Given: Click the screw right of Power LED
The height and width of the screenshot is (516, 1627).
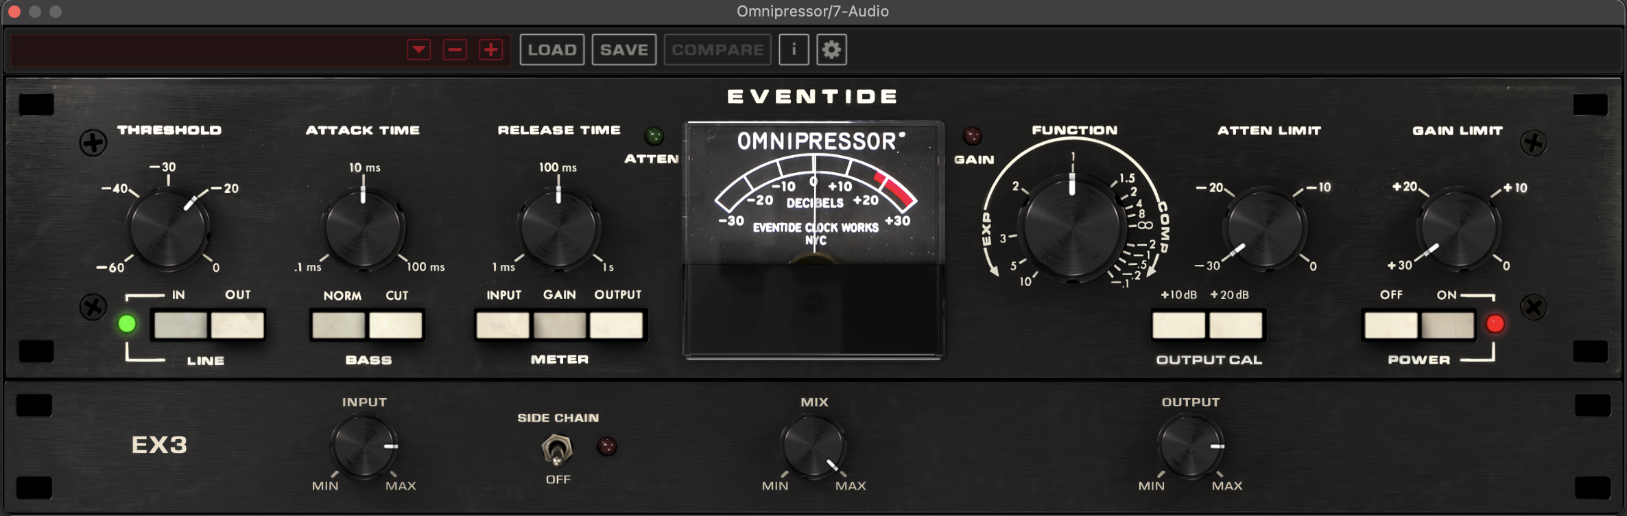Looking at the screenshot, I should pos(1533,307).
